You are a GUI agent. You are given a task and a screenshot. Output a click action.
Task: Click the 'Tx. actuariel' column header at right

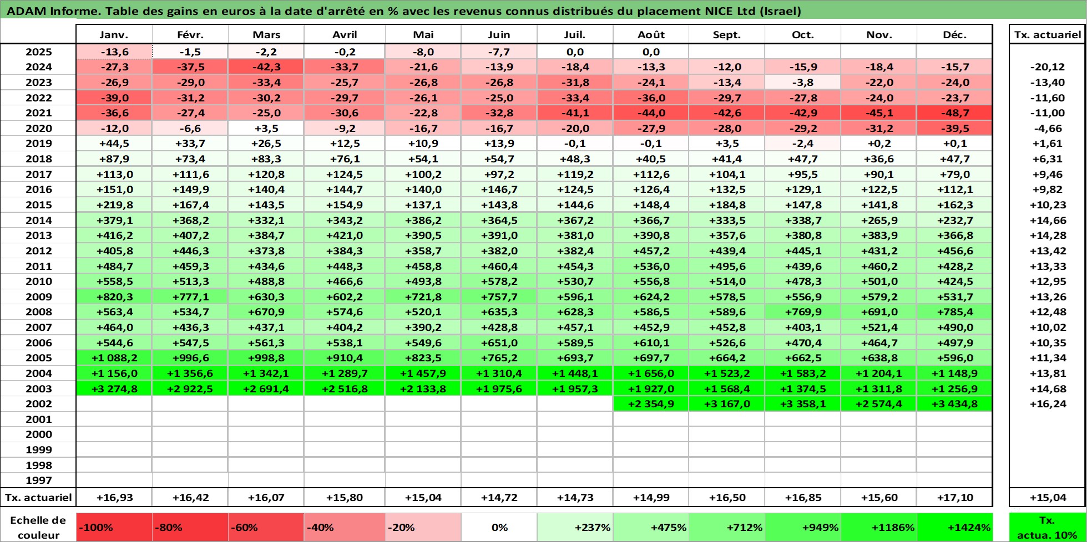[1047, 34]
